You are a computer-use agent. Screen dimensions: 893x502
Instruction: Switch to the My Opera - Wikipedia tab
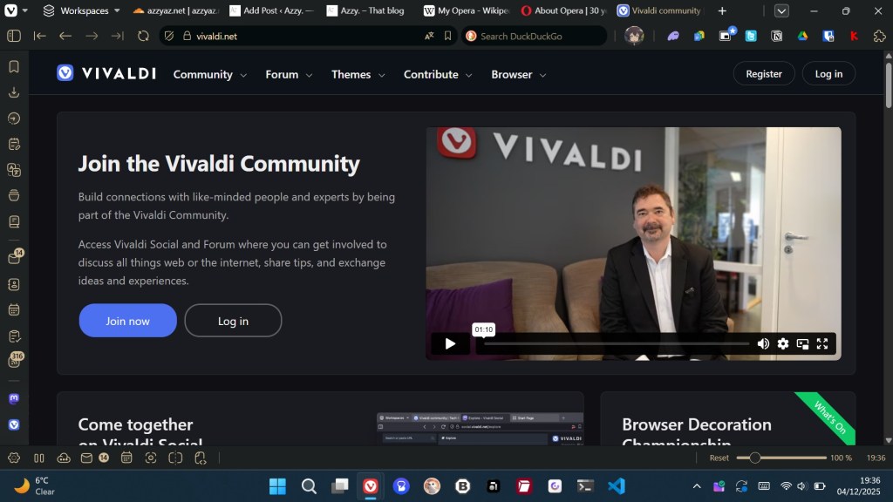pyautogui.click(x=467, y=10)
